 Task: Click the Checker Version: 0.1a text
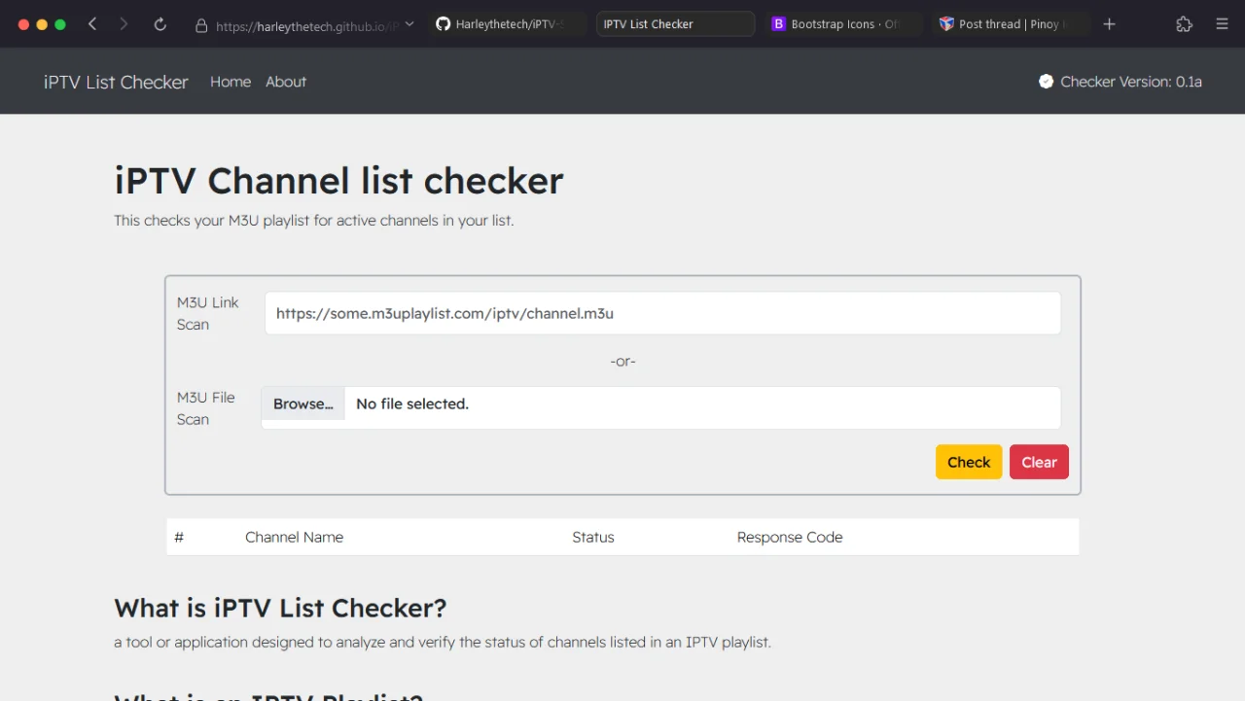pos(1131,82)
